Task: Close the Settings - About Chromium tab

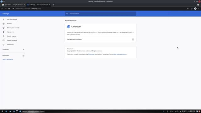Action: [x=49, y=5]
